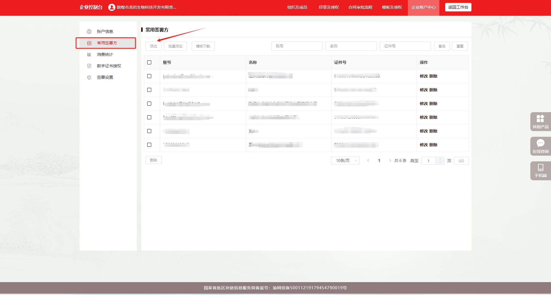Click the 批量添加 button
Image resolution: width=551 pixels, height=295 pixels.
click(175, 46)
